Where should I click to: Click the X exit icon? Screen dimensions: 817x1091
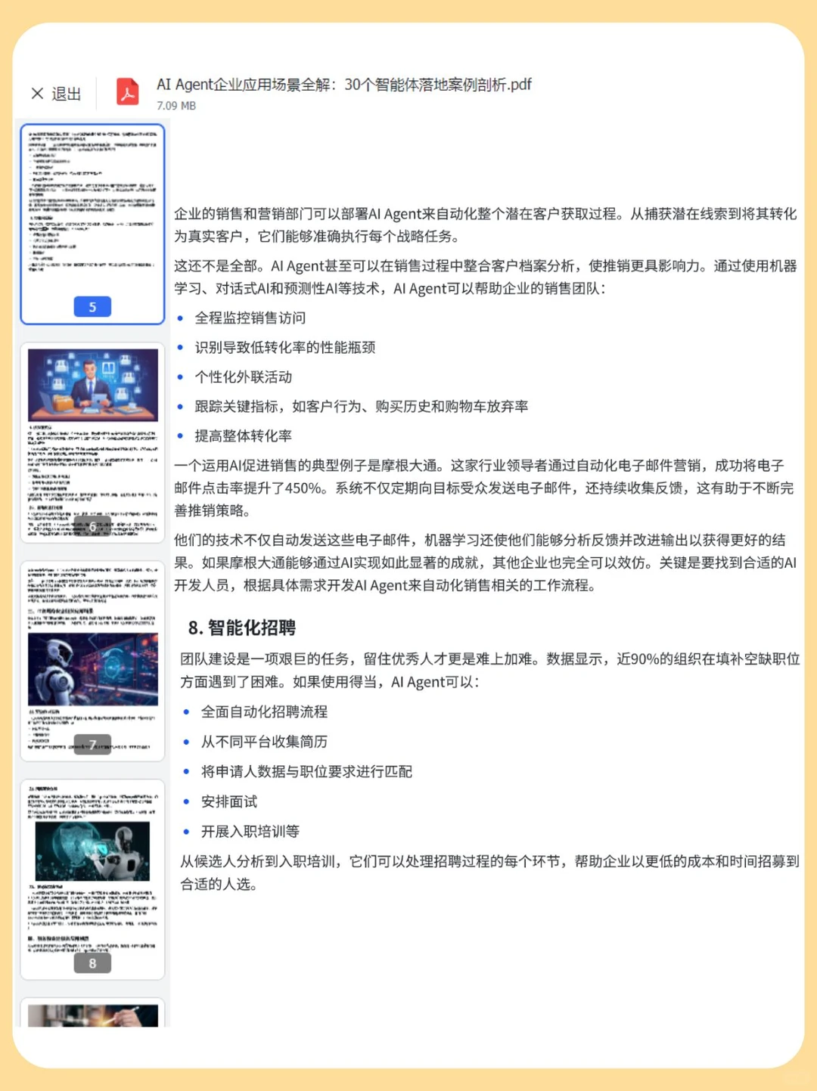coord(37,94)
